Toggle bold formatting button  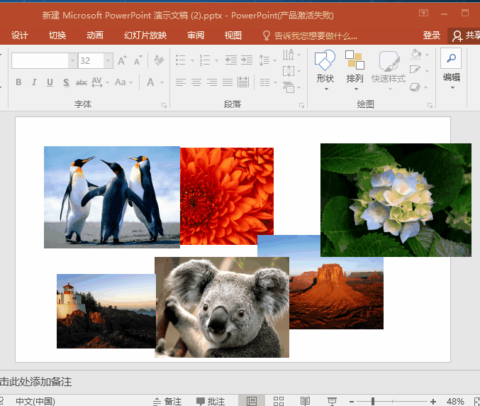coord(18,82)
